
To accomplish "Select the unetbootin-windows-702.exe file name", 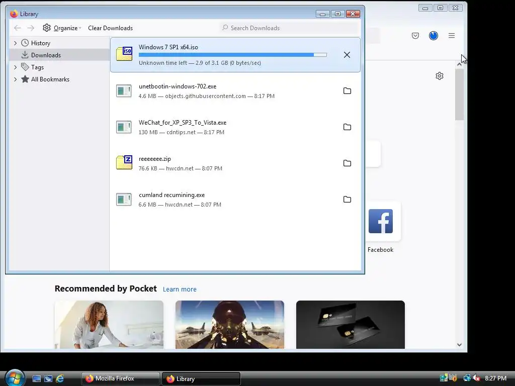I will (x=178, y=86).
